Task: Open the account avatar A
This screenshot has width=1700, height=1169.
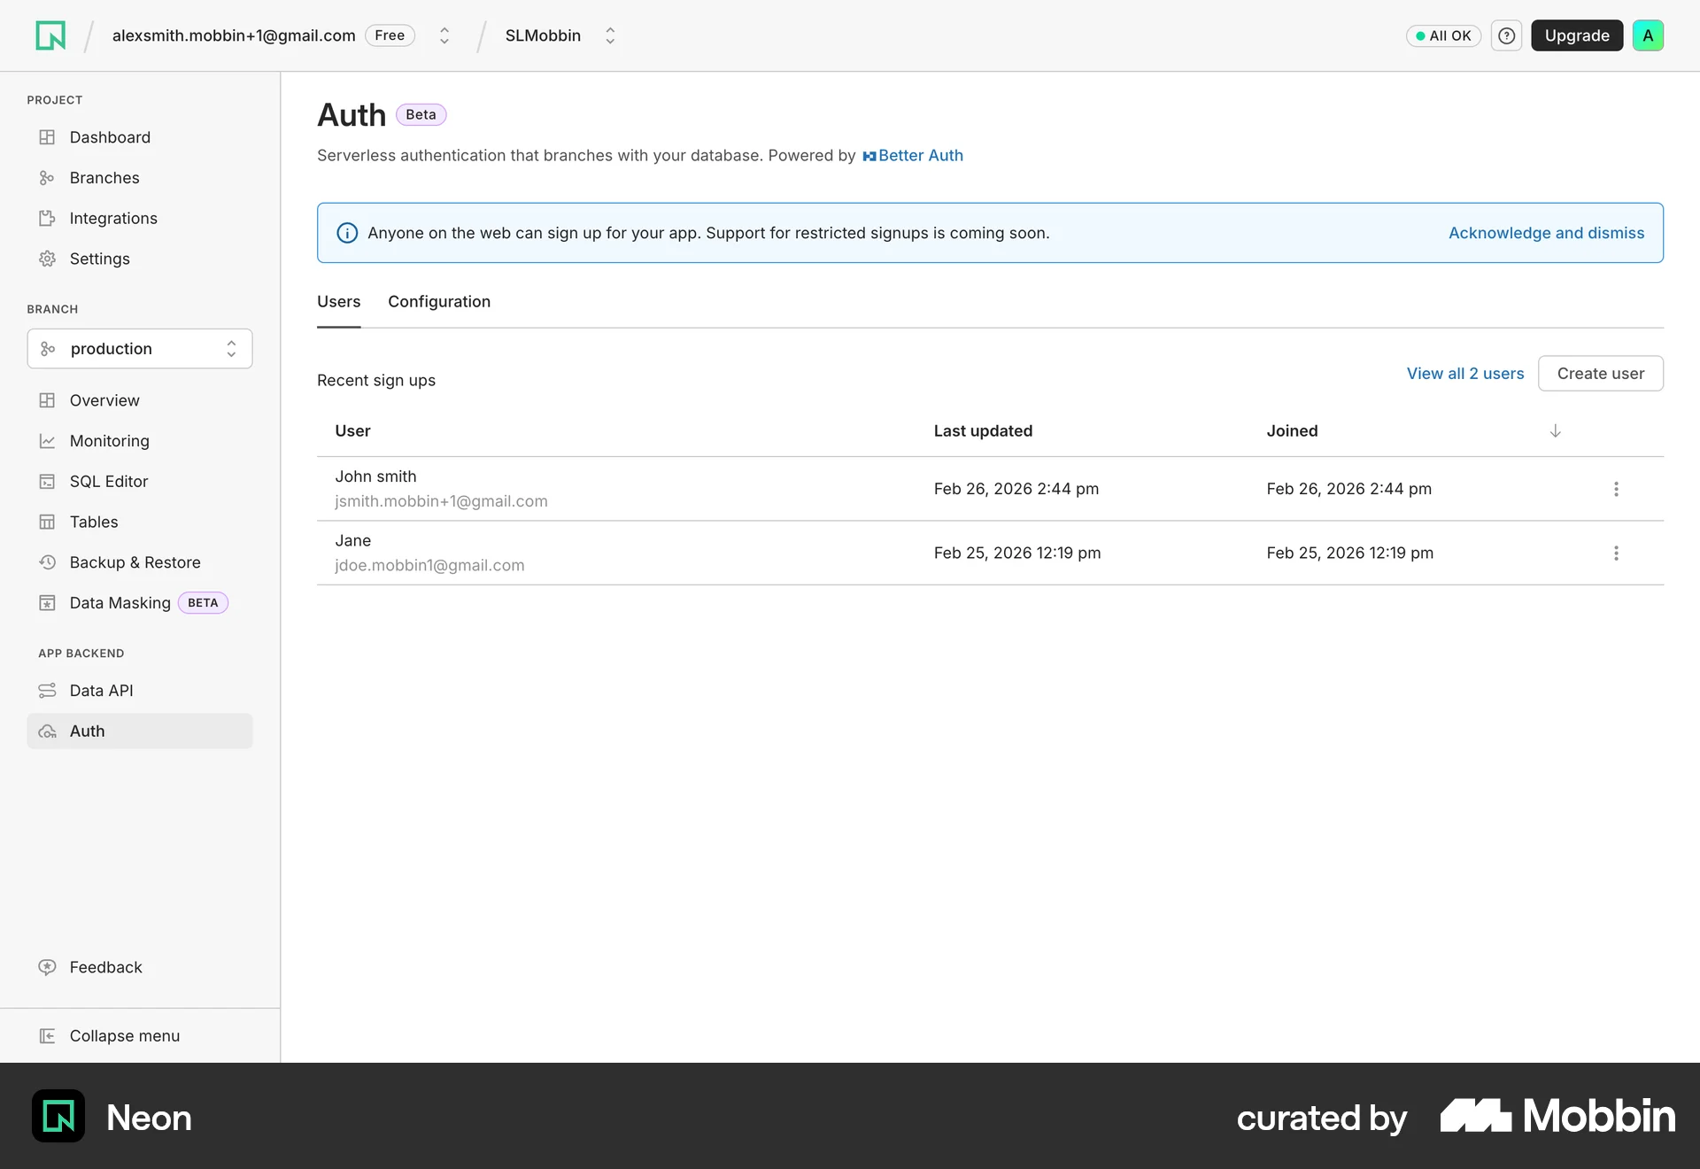Action: pos(1648,35)
